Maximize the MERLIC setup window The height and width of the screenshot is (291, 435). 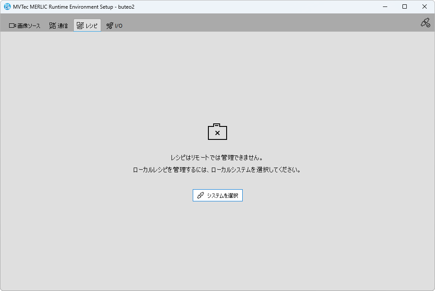(405, 7)
